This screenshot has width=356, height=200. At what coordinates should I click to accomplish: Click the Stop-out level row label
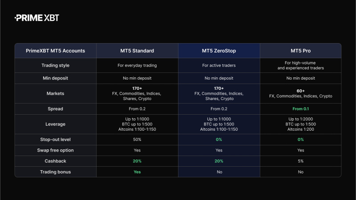point(56,140)
